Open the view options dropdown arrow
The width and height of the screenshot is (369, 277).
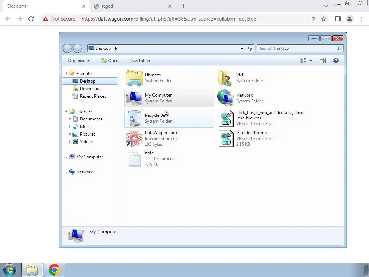click(311, 61)
